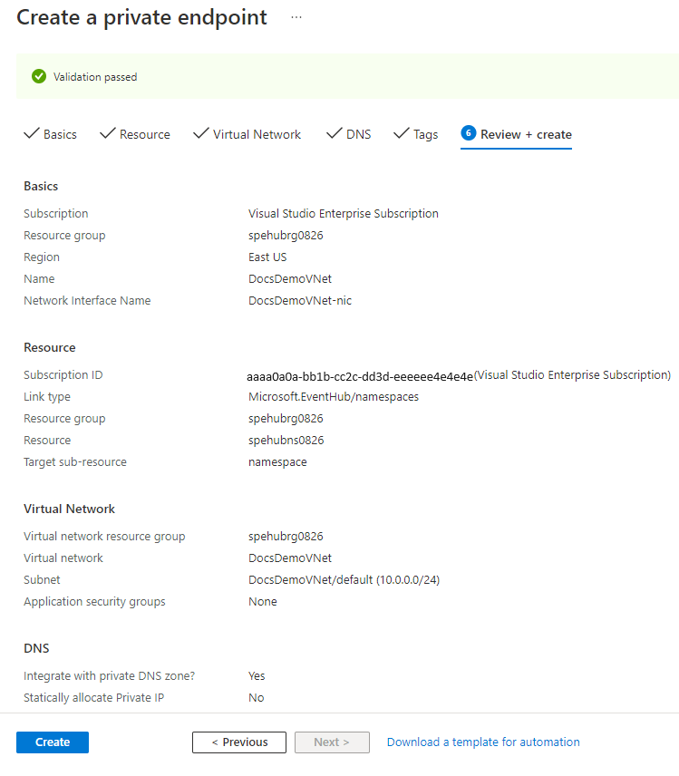Open the ellipsis menu next to the page title
The width and height of the screenshot is (679, 776).
(296, 15)
